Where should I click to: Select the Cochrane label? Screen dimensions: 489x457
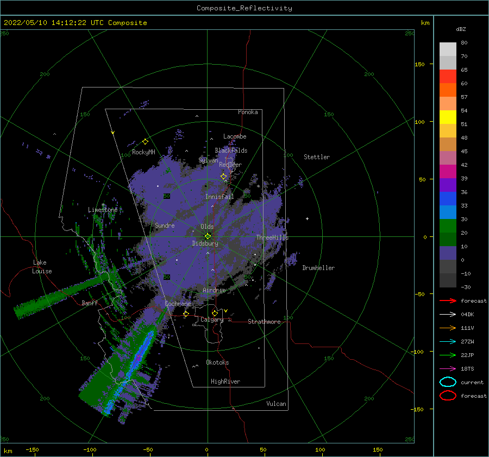click(x=178, y=304)
